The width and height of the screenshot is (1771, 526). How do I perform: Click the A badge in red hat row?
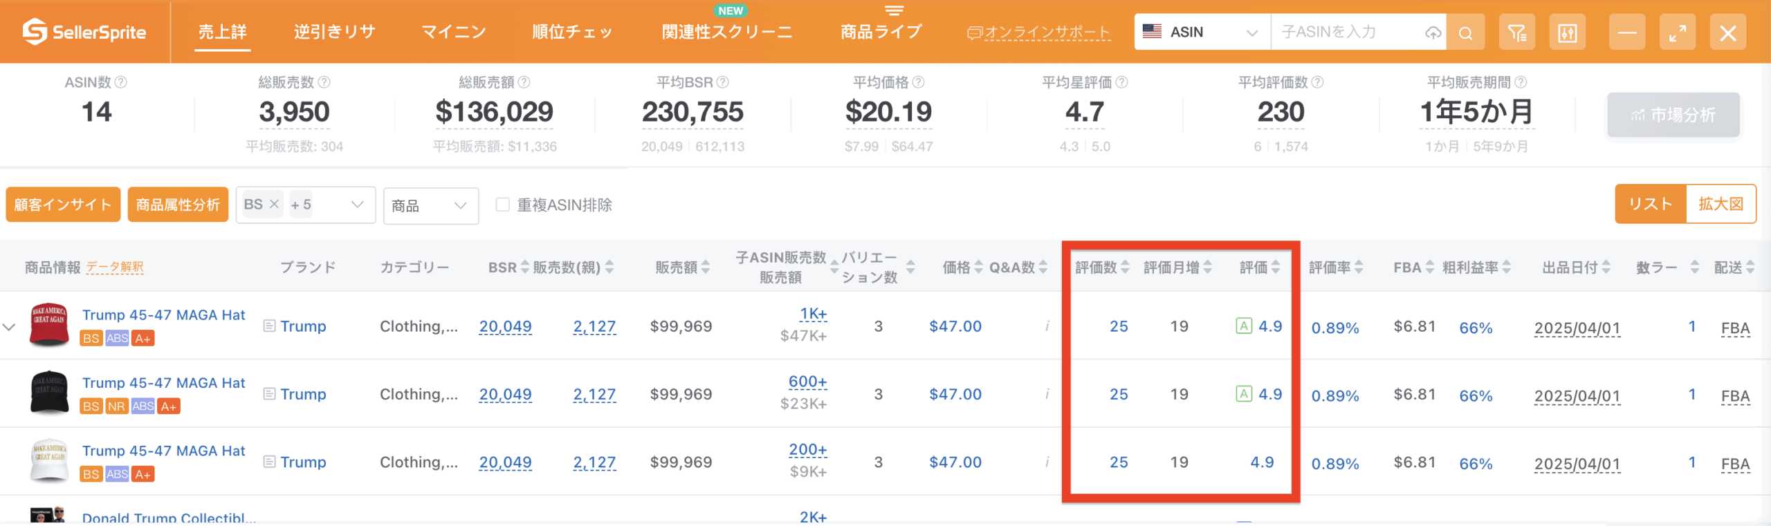[1244, 326]
